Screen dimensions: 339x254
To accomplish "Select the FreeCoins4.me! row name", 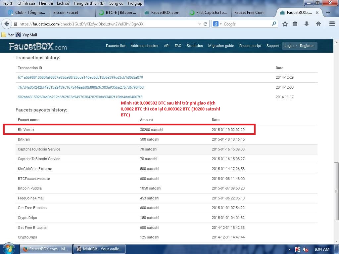I will tap(31, 198).
